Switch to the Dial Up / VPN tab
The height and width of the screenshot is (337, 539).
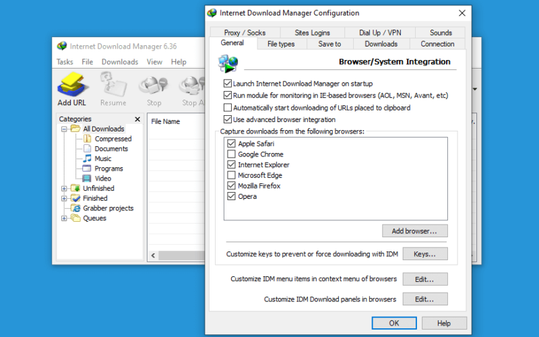(380, 32)
